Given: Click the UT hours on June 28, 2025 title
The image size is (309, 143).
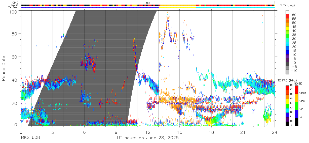Looking at the screenshot, I should click(148, 138).
